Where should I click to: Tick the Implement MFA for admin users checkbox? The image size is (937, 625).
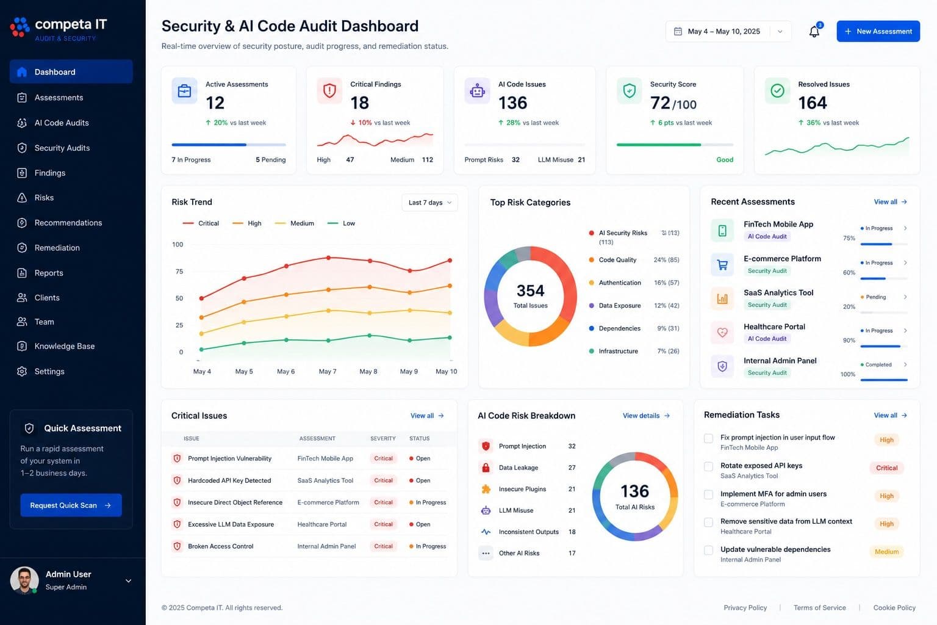tap(709, 494)
